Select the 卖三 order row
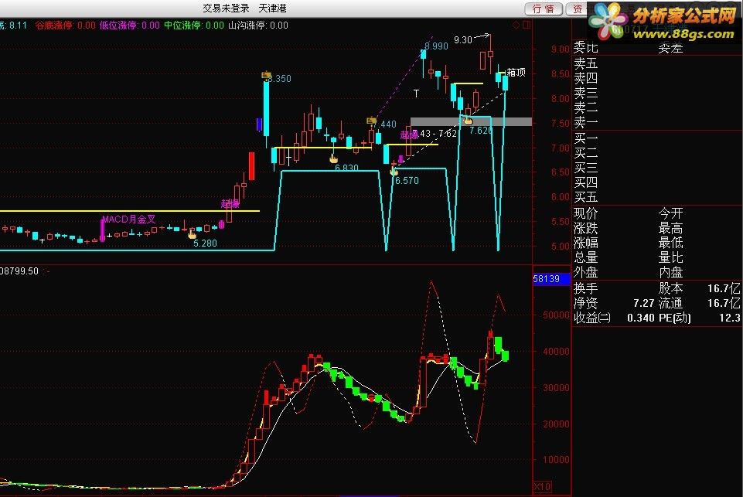Image resolution: width=743 pixels, height=497 pixels. [657, 94]
